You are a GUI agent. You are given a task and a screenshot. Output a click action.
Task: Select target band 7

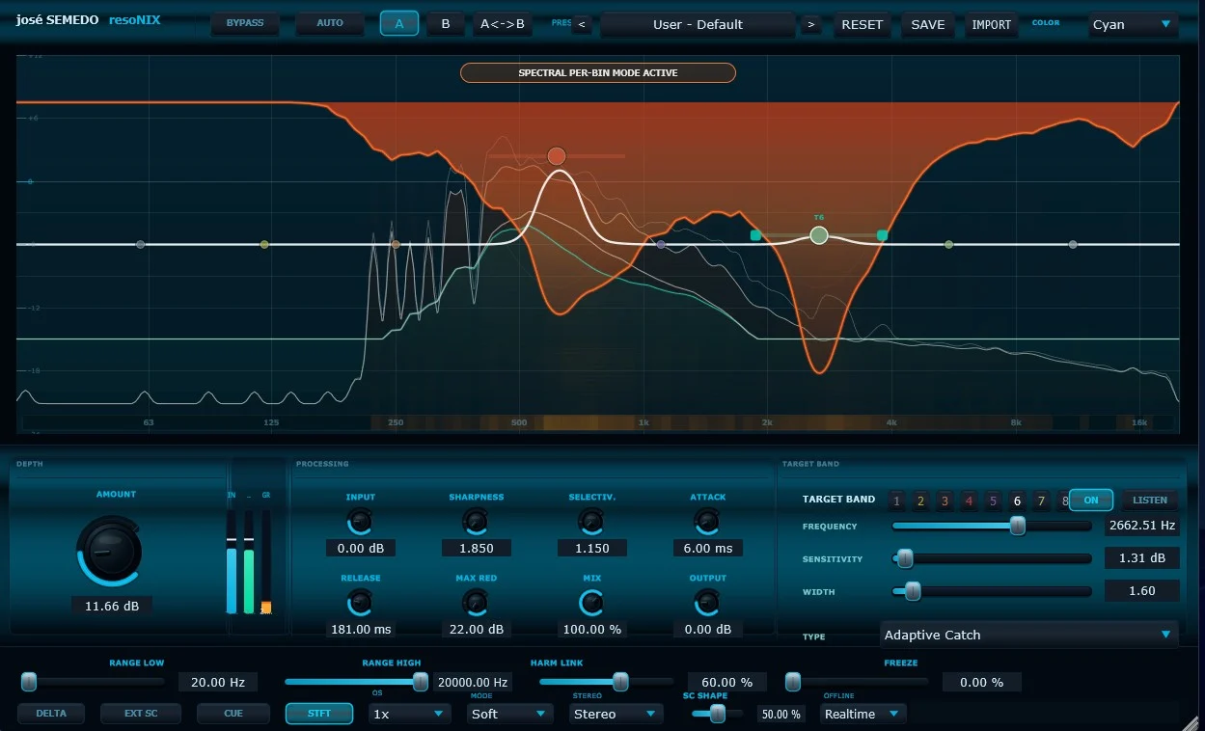[1042, 501]
